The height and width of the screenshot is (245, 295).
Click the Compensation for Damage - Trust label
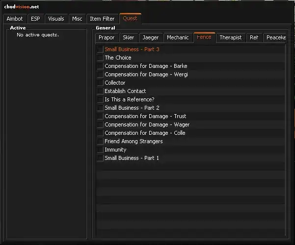pos(145,116)
